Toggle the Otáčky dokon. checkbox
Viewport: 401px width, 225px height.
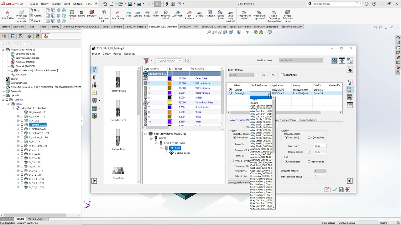308,152
